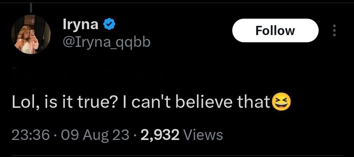
Task: Click the thread connector line above avatar
Action: [31, 7]
